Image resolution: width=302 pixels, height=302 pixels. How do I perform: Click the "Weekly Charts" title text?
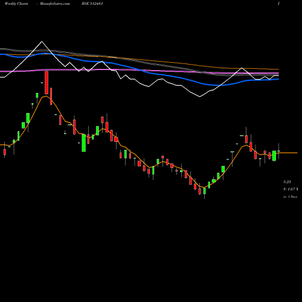pyautogui.click(x=16, y=4)
